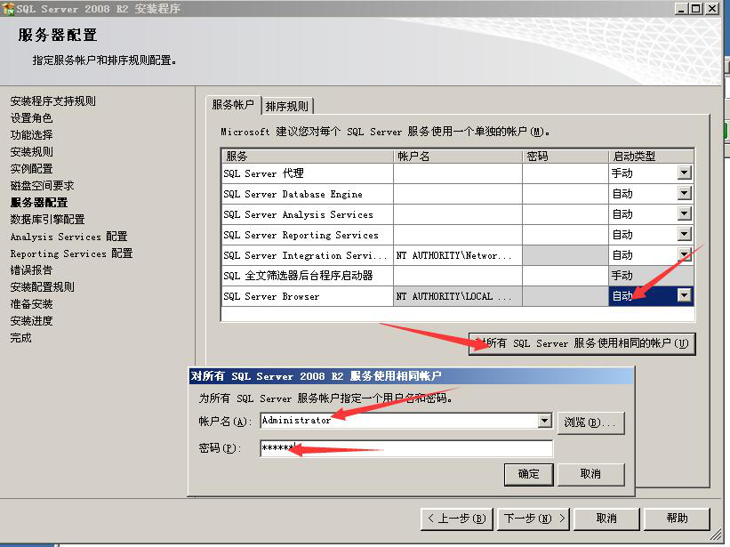Click 安装程序支持规则 in the step list
This screenshot has width=730, height=547.
pyautogui.click(x=53, y=101)
